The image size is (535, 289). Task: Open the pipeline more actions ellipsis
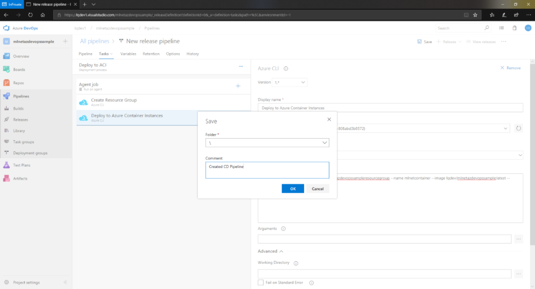[504, 42]
